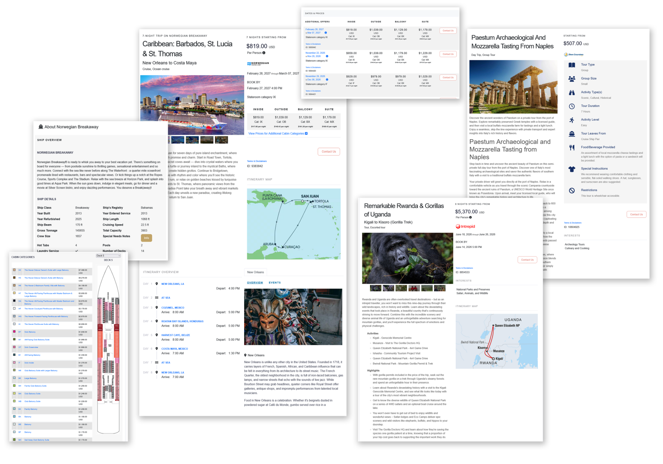Click the Restrictions prohibited-circle icon
The width and height of the screenshot is (663, 464).
(x=572, y=190)
